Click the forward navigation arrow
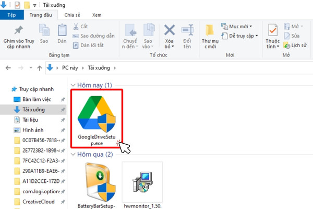 [x=21, y=68]
